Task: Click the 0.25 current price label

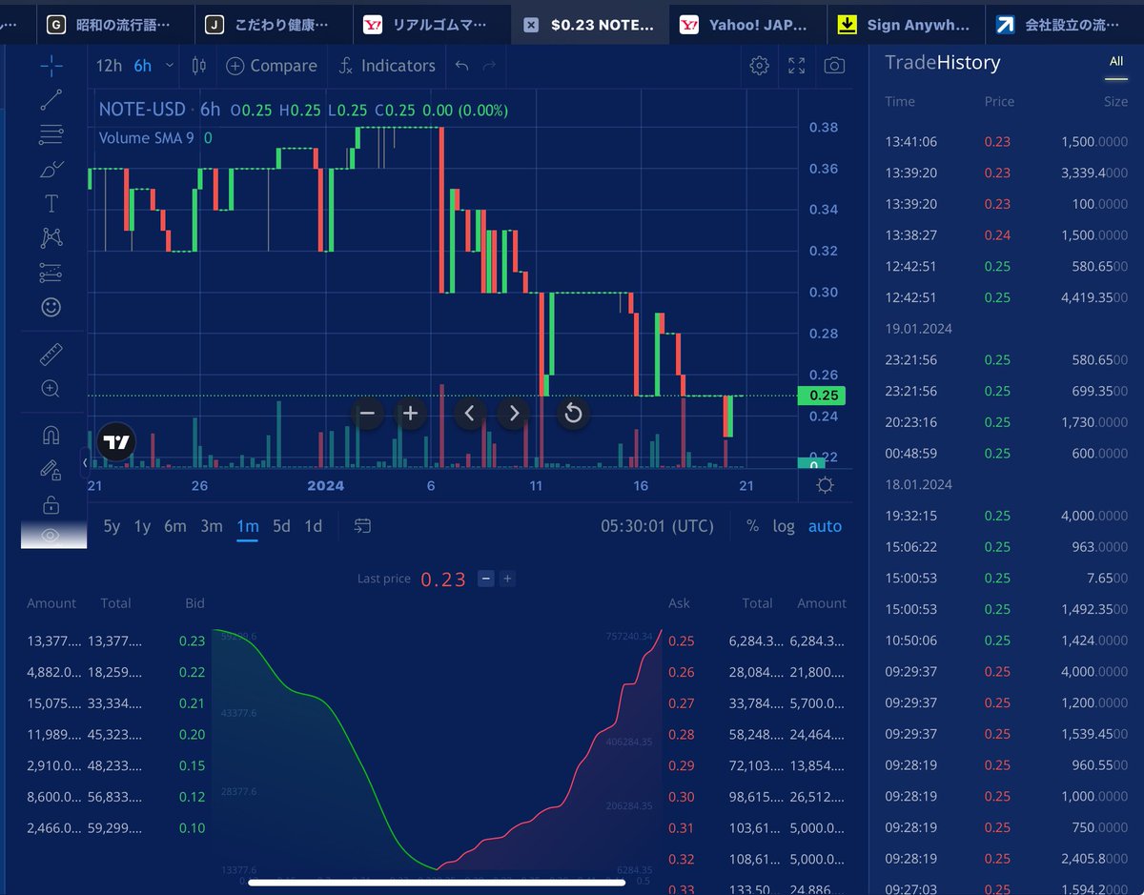Action: (821, 396)
